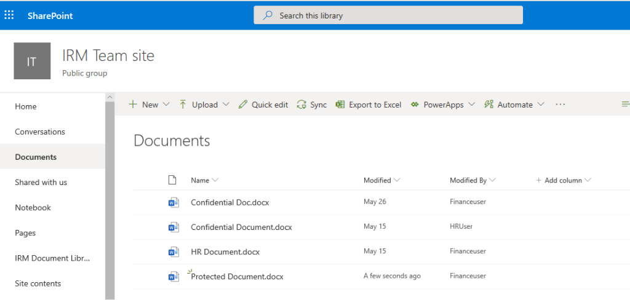Image resolution: width=630 pixels, height=300 pixels.
Task: Click the IT site logo tile
Action: (x=32, y=61)
